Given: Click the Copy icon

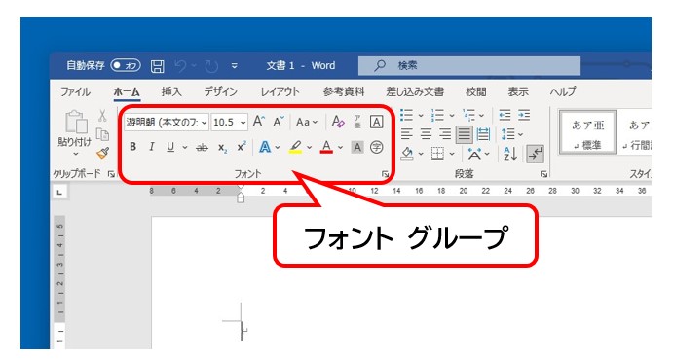Looking at the screenshot, I should click(102, 134).
